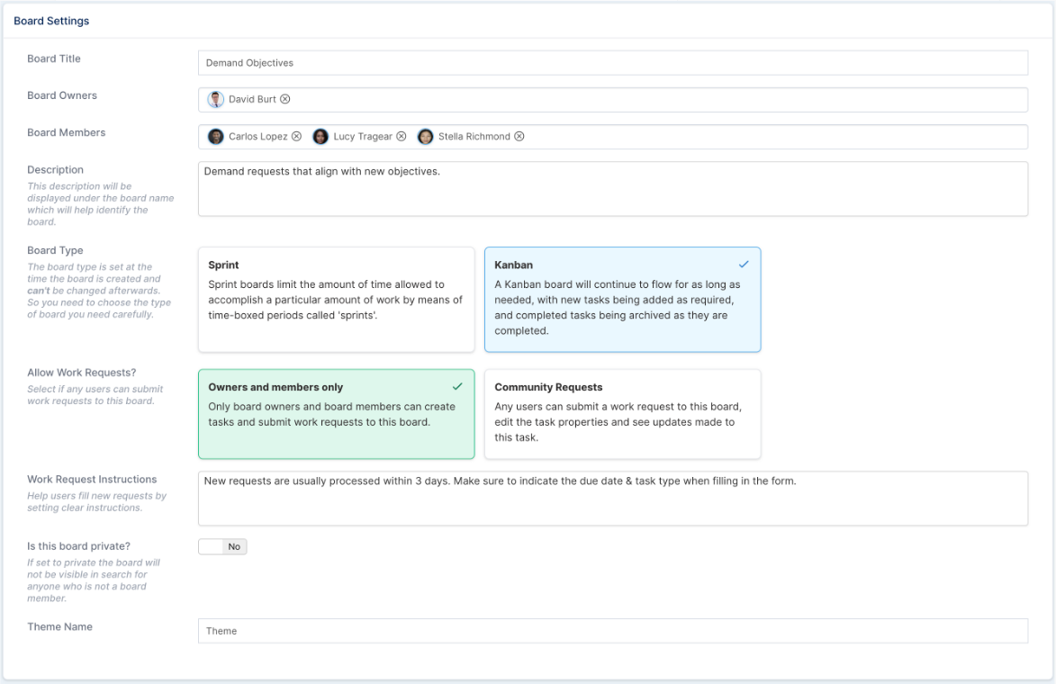Remove Lucy Tragear from board members
This screenshot has width=1056, height=684.
pos(402,136)
